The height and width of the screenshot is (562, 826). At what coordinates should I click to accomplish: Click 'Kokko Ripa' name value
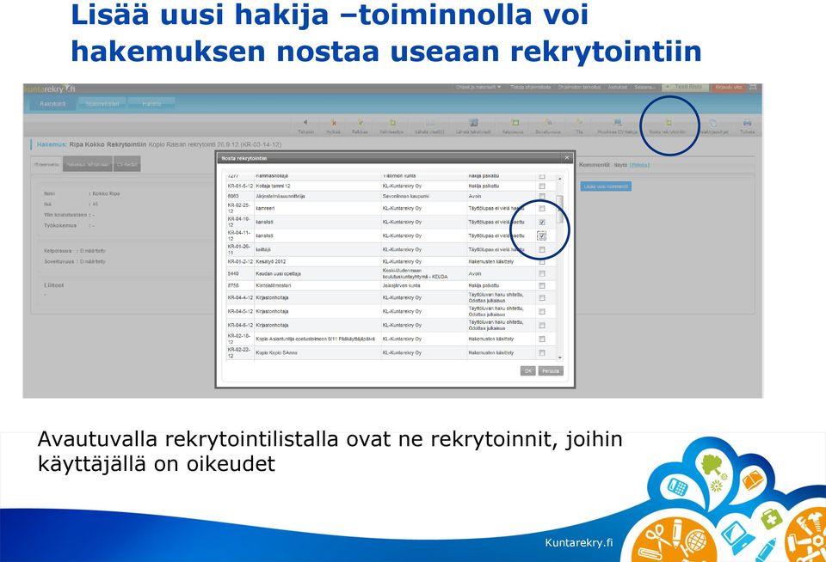[105, 193]
